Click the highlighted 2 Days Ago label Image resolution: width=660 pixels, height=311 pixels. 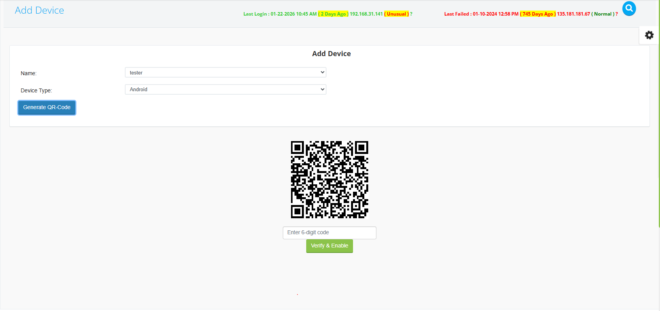(x=334, y=14)
